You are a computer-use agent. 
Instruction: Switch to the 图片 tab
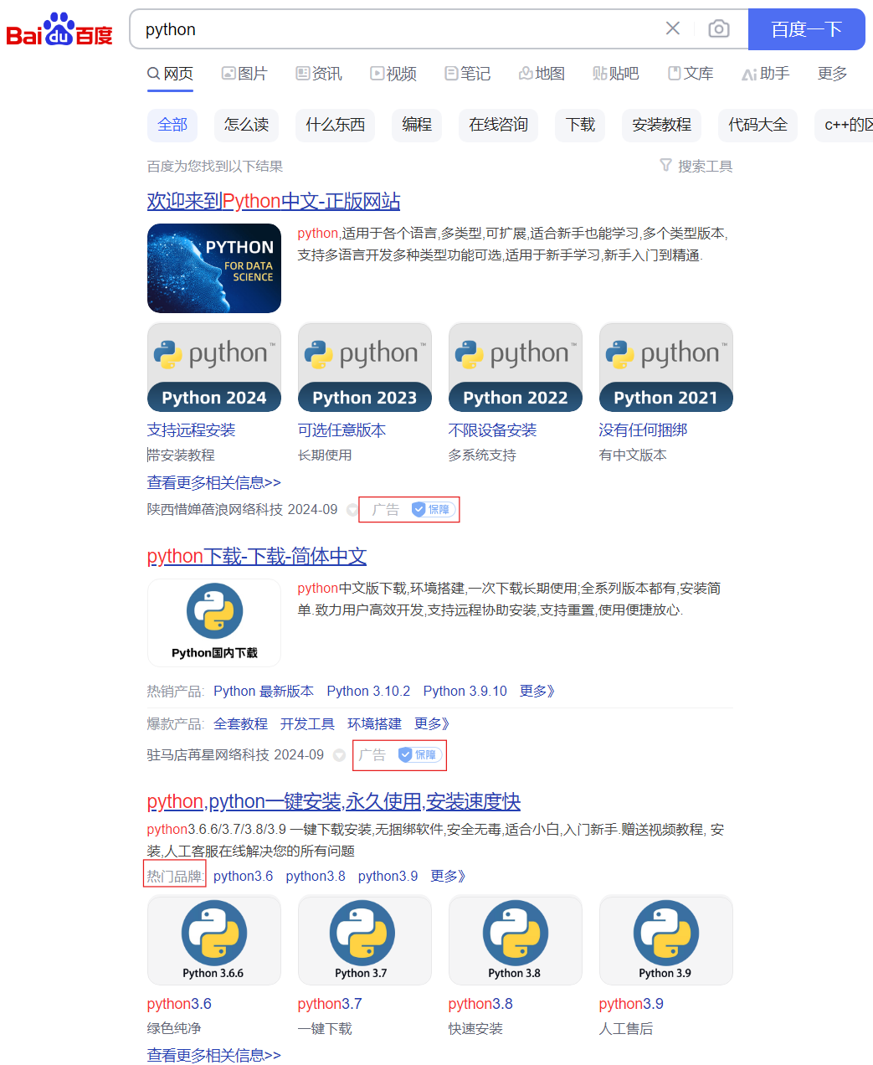click(x=245, y=74)
